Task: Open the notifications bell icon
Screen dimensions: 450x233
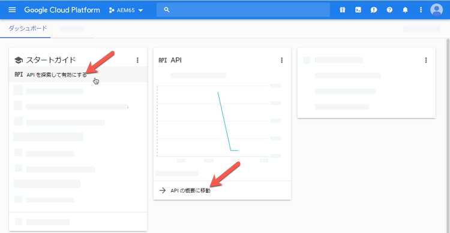Action: point(405,10)
